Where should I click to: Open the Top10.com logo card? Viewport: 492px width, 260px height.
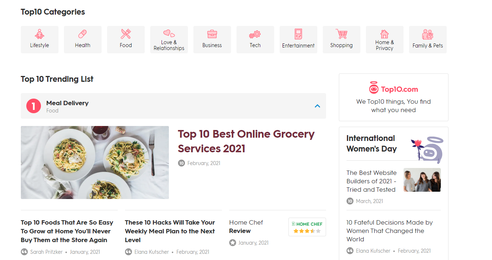(x=394, y=97)
